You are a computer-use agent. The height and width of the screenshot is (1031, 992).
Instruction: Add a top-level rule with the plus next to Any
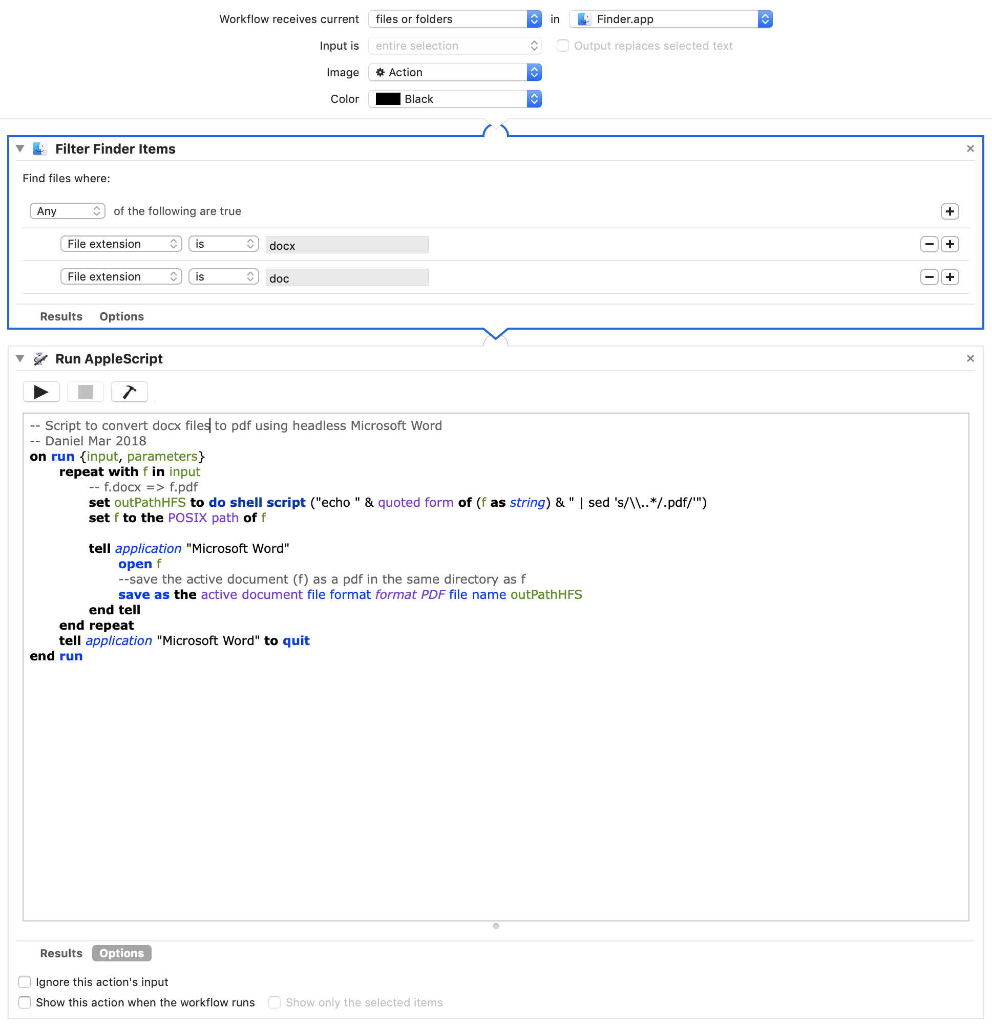pyautogui.click(x=949, y=211)
